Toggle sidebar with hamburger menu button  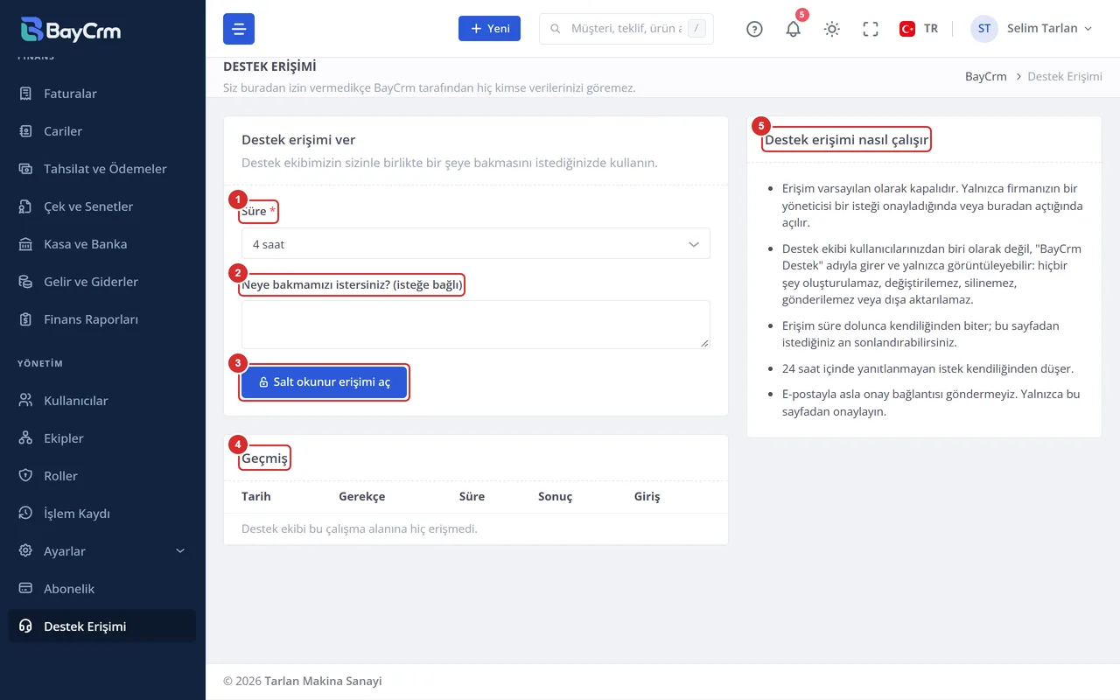coord(239,29)
